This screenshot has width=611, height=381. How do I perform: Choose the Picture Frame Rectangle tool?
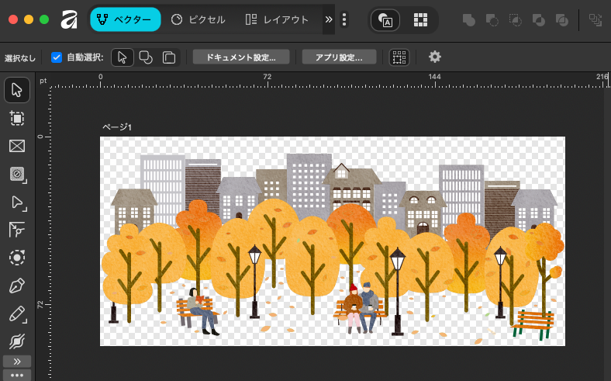click(x=17, y=146)
